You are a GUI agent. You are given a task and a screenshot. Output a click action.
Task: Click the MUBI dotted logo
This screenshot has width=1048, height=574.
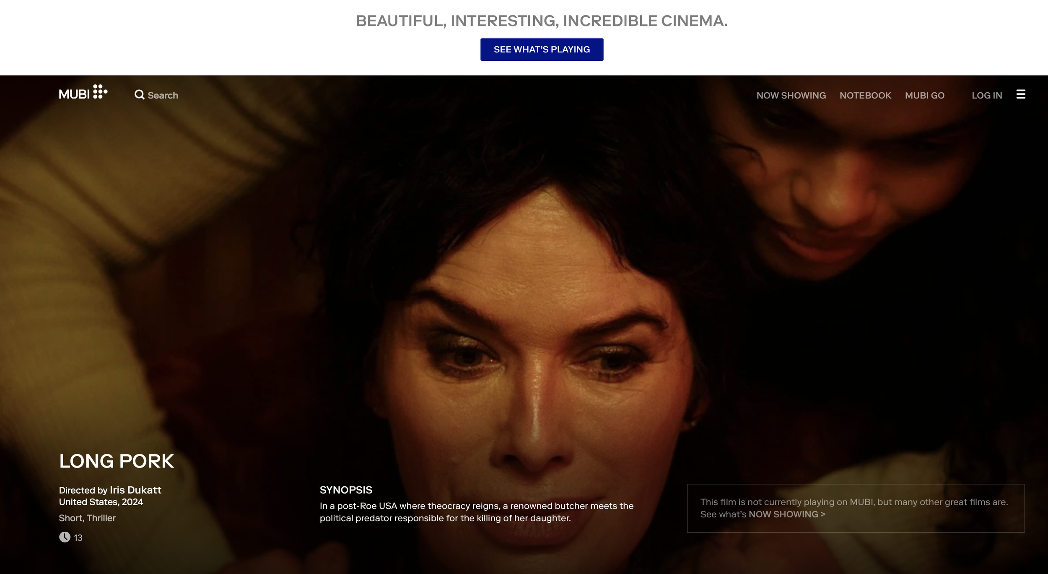[x=83, y=92]
